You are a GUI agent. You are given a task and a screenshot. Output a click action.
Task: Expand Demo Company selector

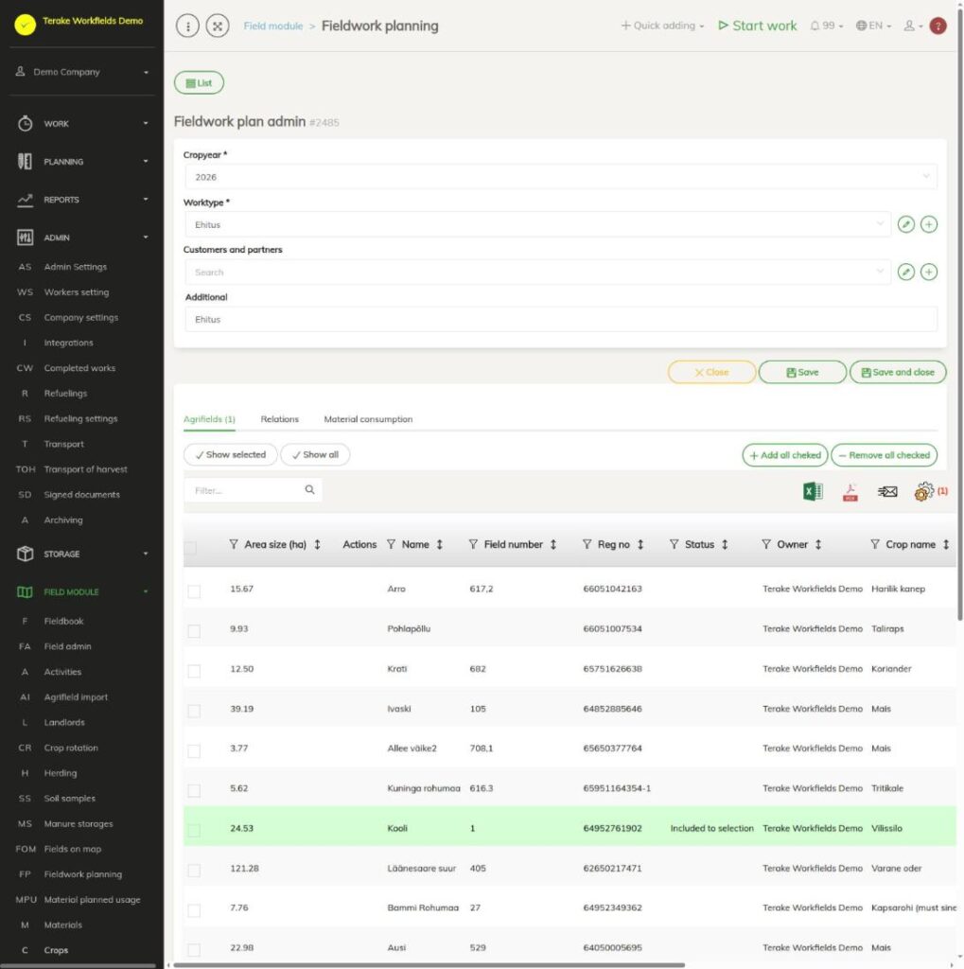pyautogui.click(x=82, y=72)
